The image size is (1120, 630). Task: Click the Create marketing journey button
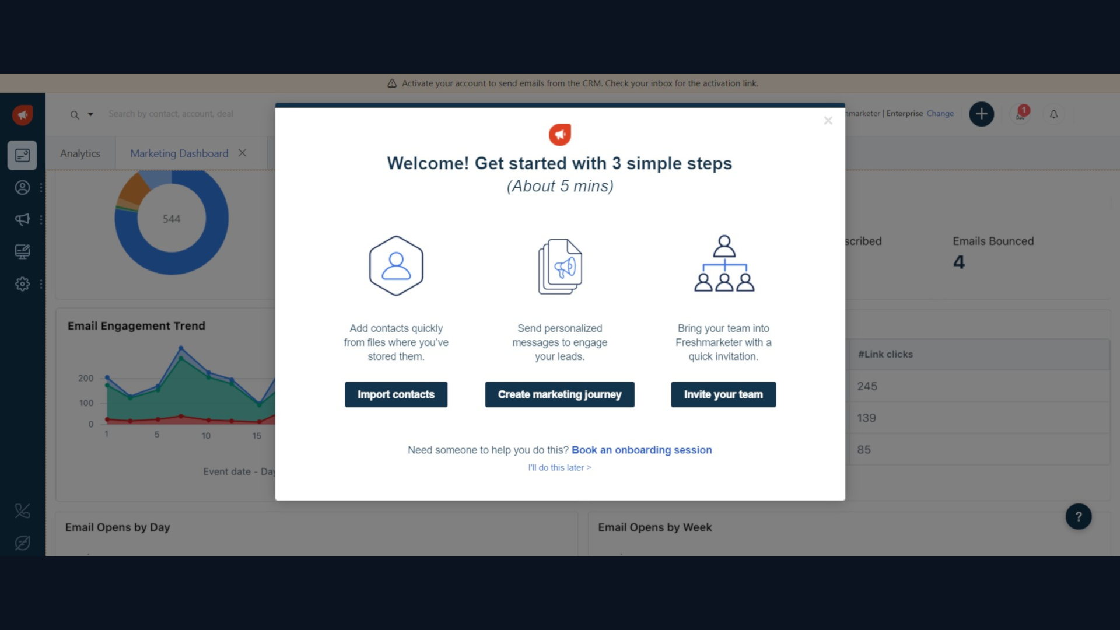559,394
